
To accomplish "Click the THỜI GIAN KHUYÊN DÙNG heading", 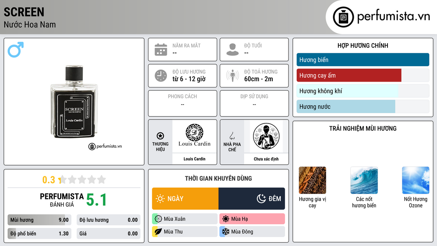I will click(218, 178).
